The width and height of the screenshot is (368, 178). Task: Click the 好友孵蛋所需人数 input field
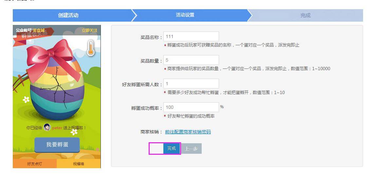coord(191,84)
